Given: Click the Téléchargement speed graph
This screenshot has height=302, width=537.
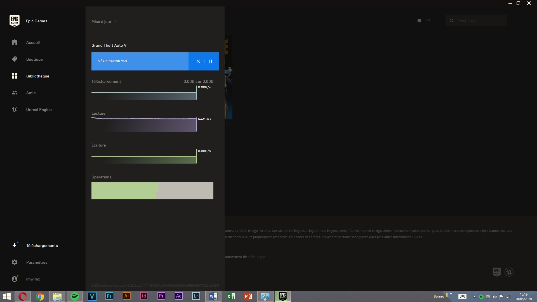Looking at the screenshot, I should (144, 93).
